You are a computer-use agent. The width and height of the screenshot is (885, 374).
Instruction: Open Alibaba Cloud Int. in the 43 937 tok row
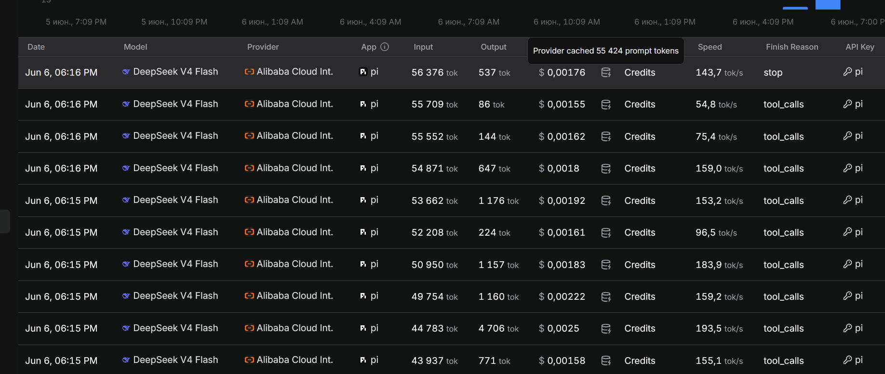(295, 360)
